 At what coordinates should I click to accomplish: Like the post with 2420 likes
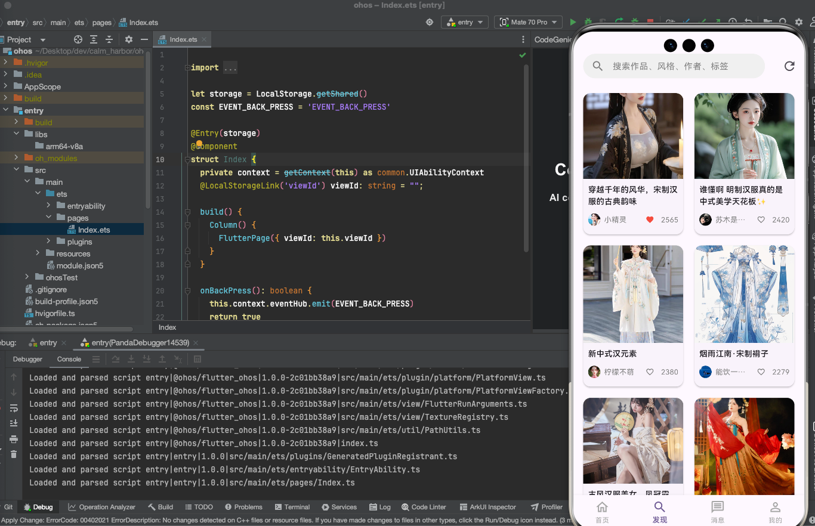click(x=761, y=219)
